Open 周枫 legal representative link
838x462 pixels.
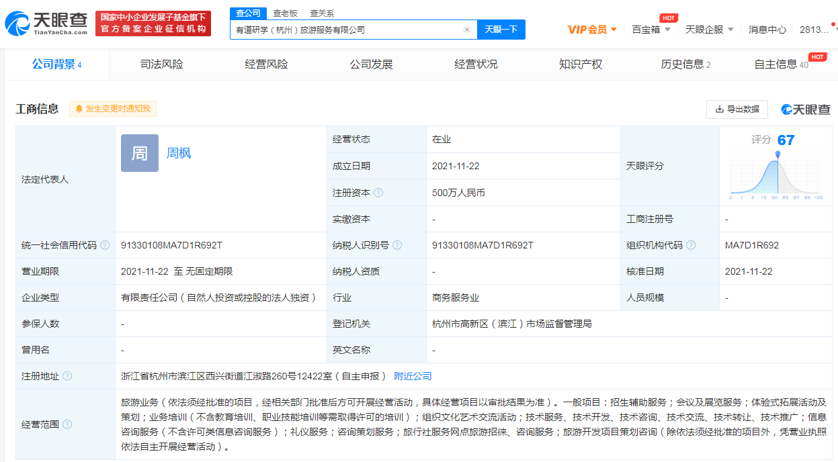(179, 153)
